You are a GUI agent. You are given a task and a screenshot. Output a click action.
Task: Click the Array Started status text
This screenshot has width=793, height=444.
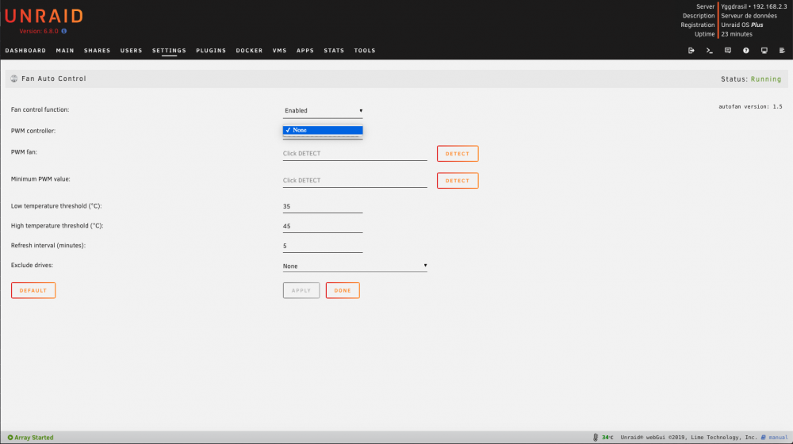(34, 438)
